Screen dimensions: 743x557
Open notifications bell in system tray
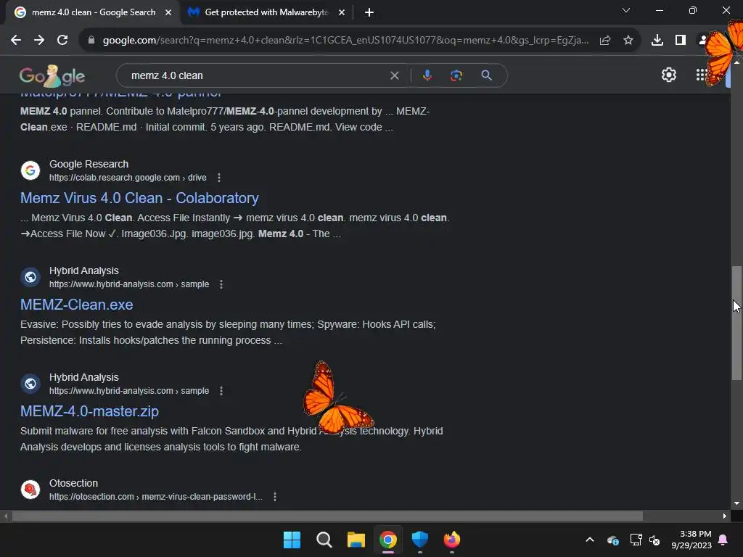723,540
